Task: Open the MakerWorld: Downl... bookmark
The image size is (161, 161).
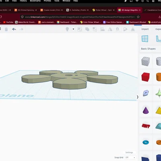Action: 25,22
